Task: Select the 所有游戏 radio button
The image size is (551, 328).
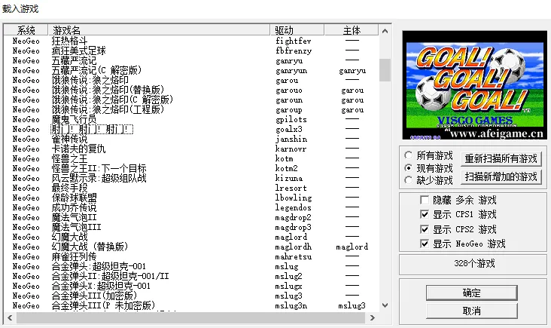Action: point(409,155)
